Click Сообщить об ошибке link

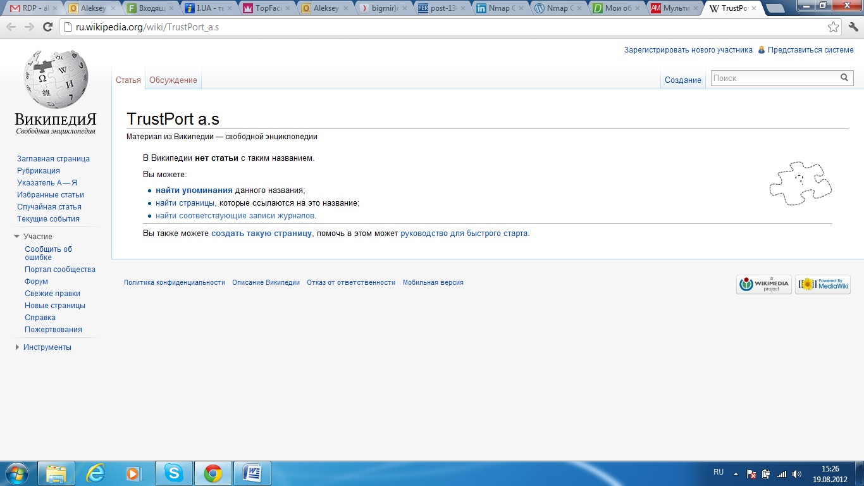click(x=49, y=253)
